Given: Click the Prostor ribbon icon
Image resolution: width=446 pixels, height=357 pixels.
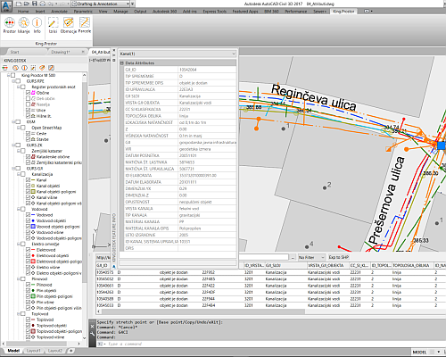Looking at the screenshot, I should tap(9, 25).
